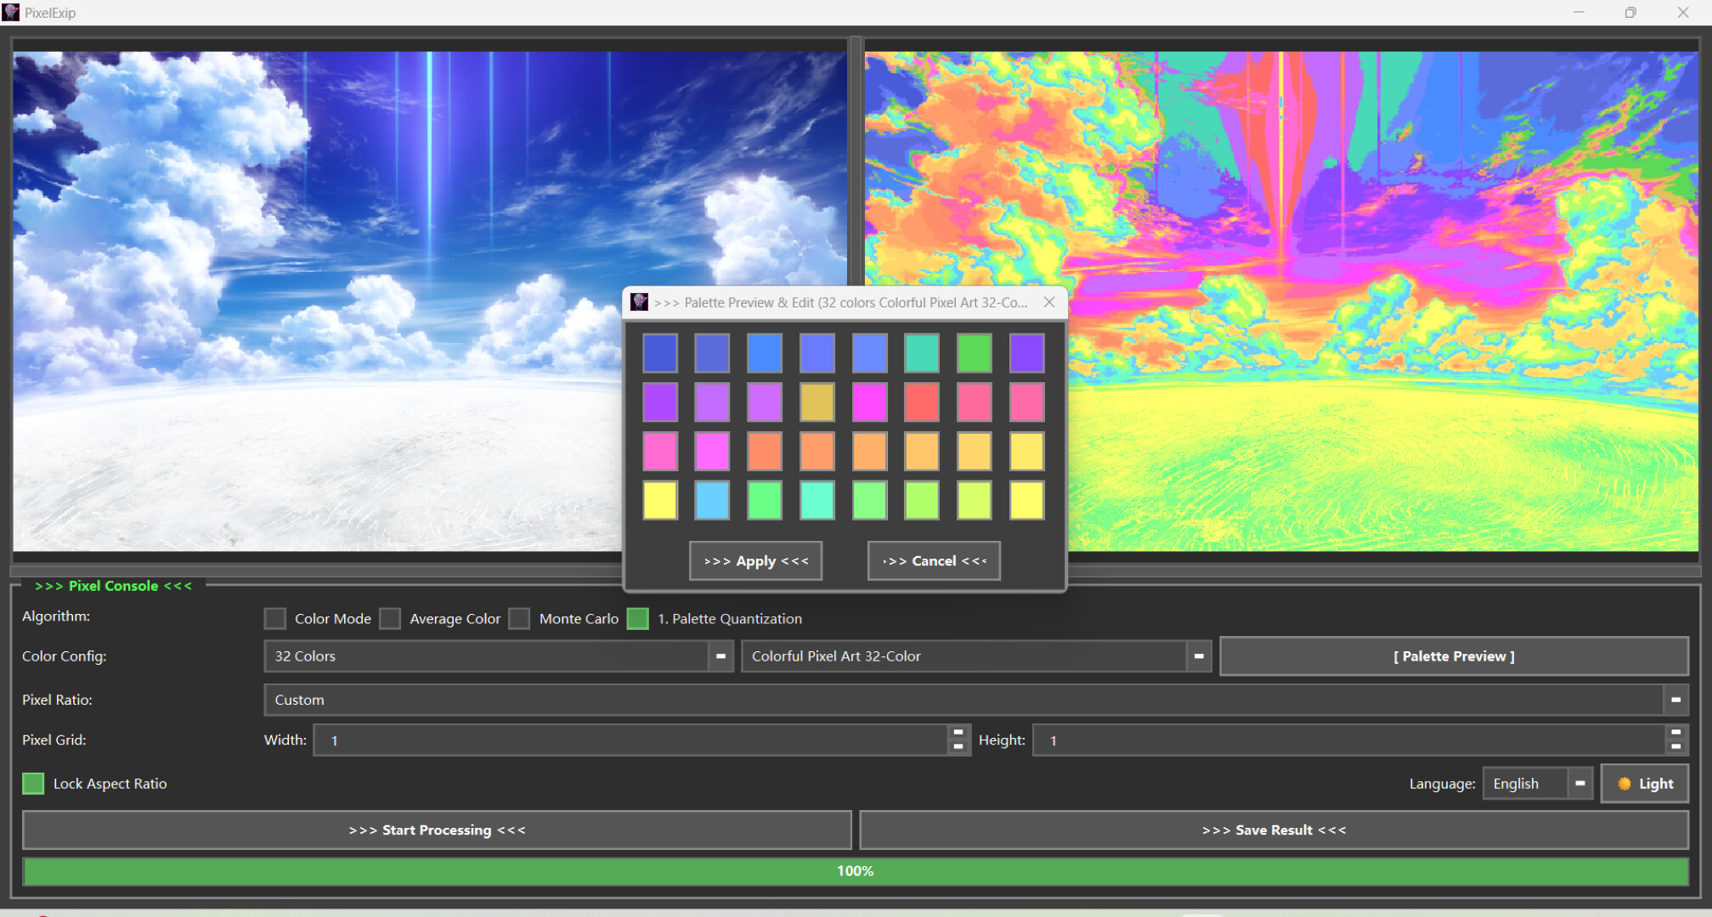Click the palette dialog's window icon

point(641,302)
